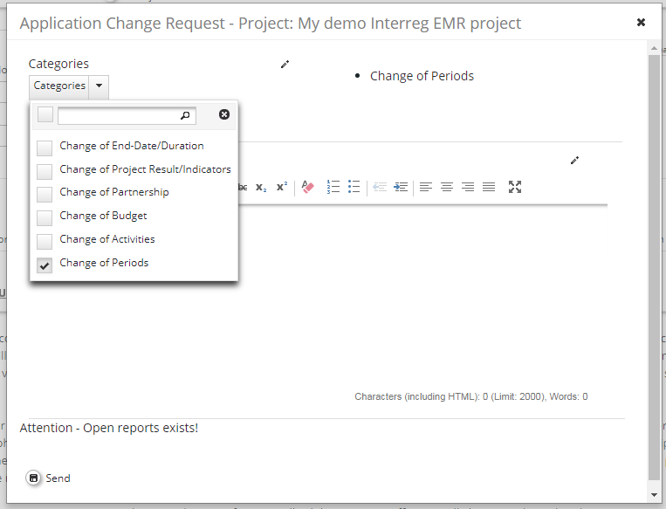Screen dimensions: 666x509
Task: Tick the Change of Budget checkbox
Action: pos(45,217)
